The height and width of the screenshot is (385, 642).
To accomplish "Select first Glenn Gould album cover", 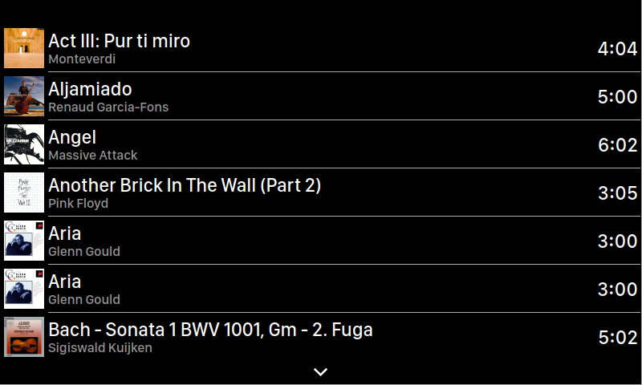I will click(24, 241).
